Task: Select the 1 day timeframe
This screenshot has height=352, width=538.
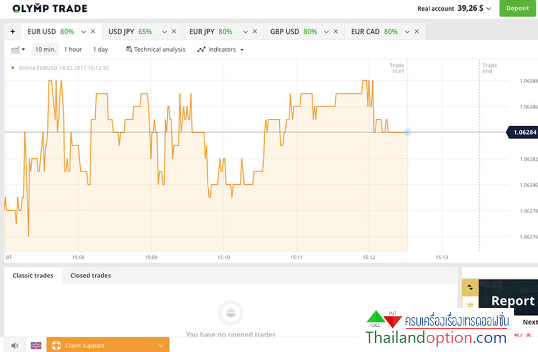Action: click(101, 49)
